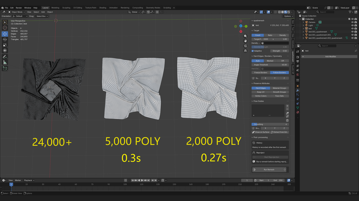Open the Select Box drag dropdown

point(42,16)
